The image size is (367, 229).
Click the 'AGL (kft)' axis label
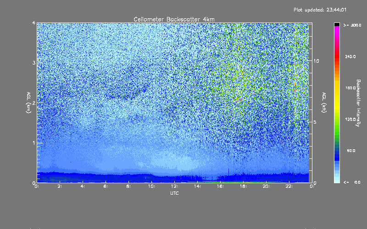(324, 103)
